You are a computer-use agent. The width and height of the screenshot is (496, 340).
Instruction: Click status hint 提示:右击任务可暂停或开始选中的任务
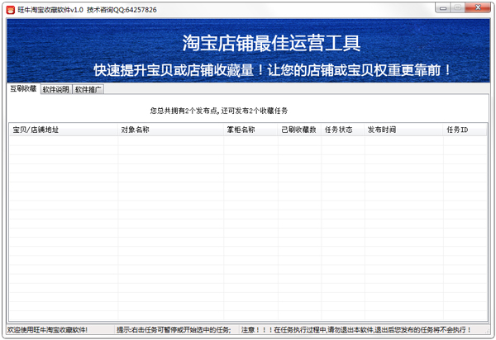pyautogui.click(x=174, y=330)
